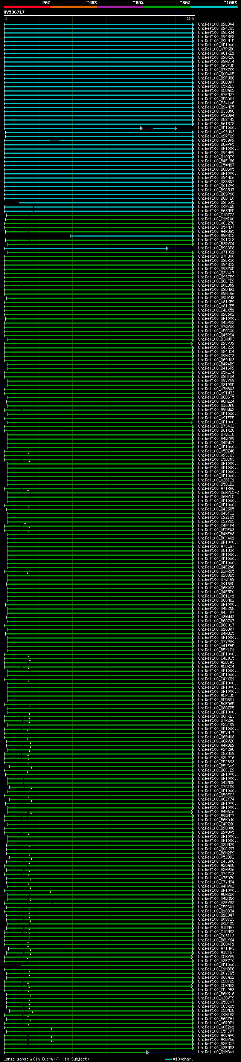Open hit UniRef100_A7P6B0

(x=216, y=49)
